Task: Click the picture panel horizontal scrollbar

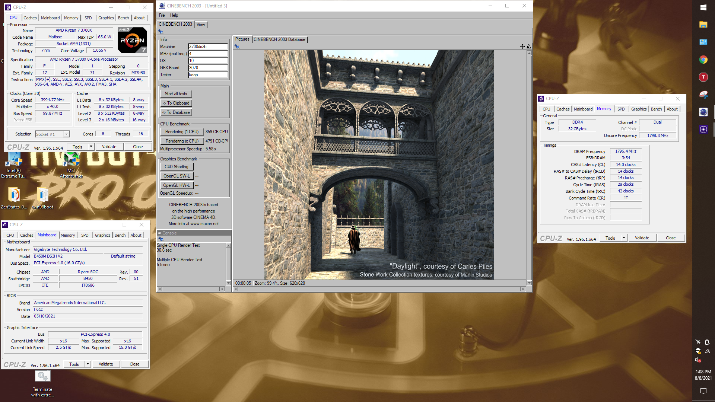Action: point(379,289)
